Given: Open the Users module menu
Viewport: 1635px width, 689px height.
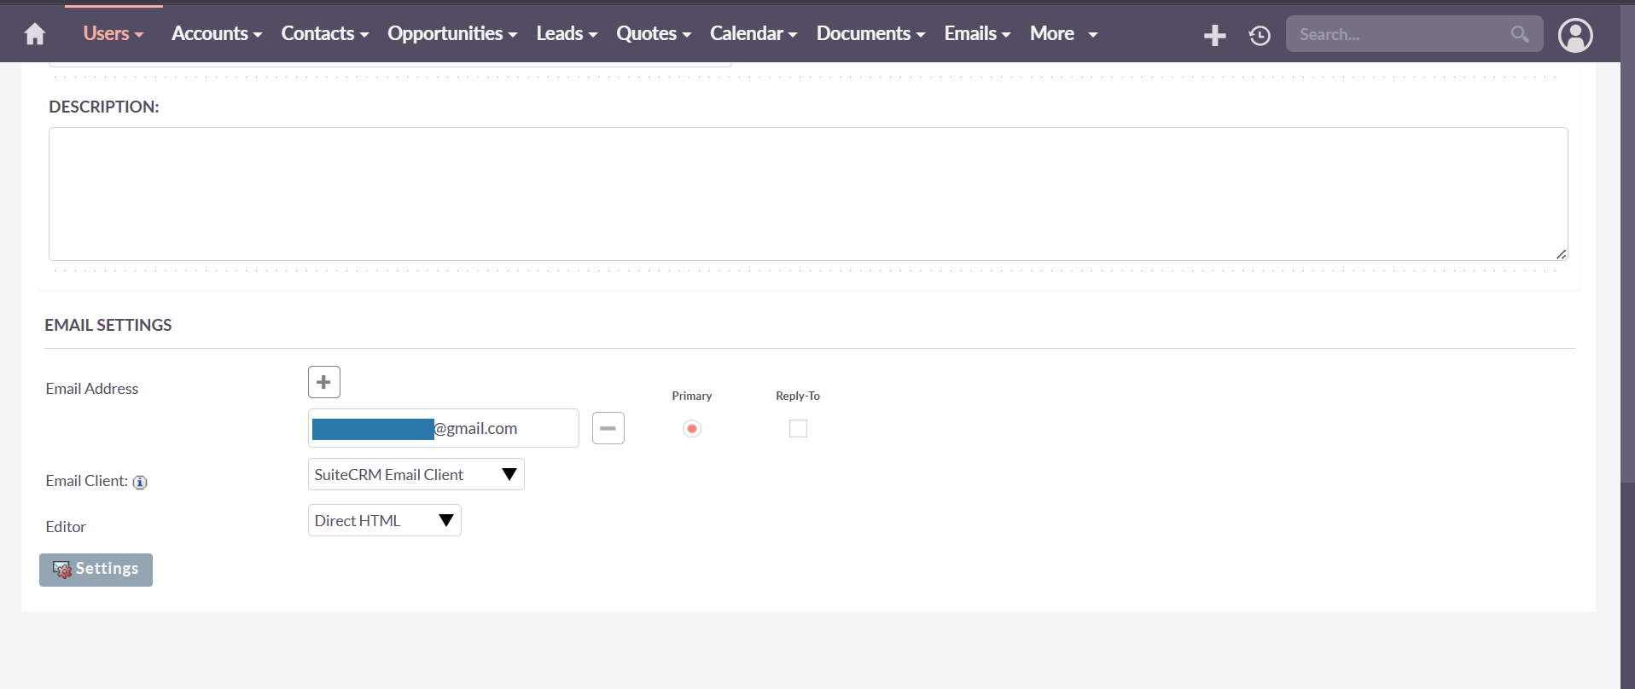Looking at the screenshot, I should pyautogui.click(x=113, y=34).
